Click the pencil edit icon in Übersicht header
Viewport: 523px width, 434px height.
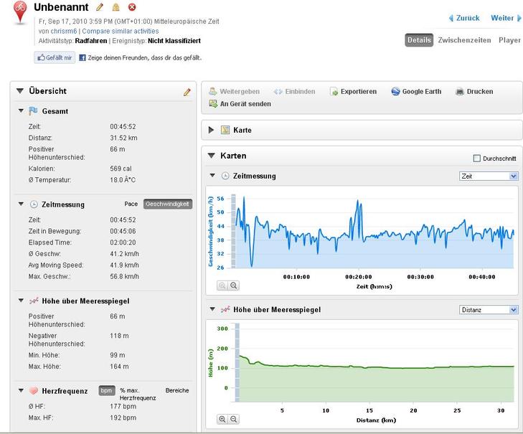(x=187, y=92)
